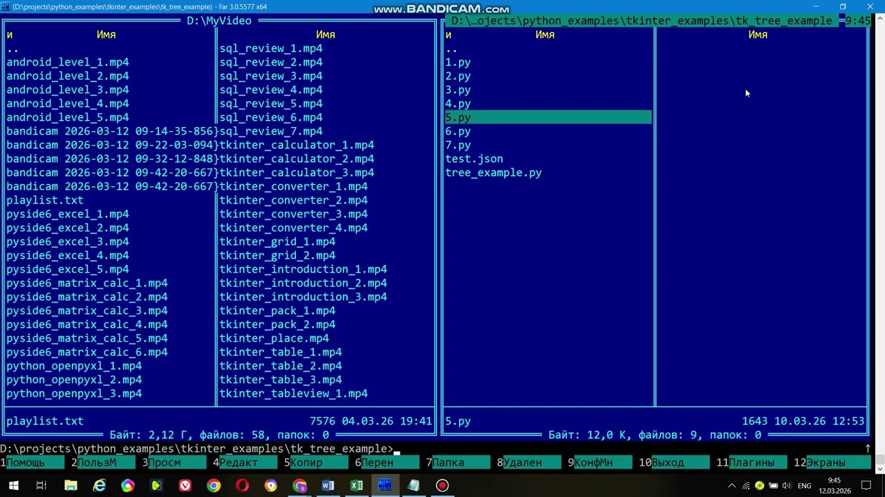
Task: Switch to Microsoft Excel on the taskbar
Action: (x=356, y=486)
